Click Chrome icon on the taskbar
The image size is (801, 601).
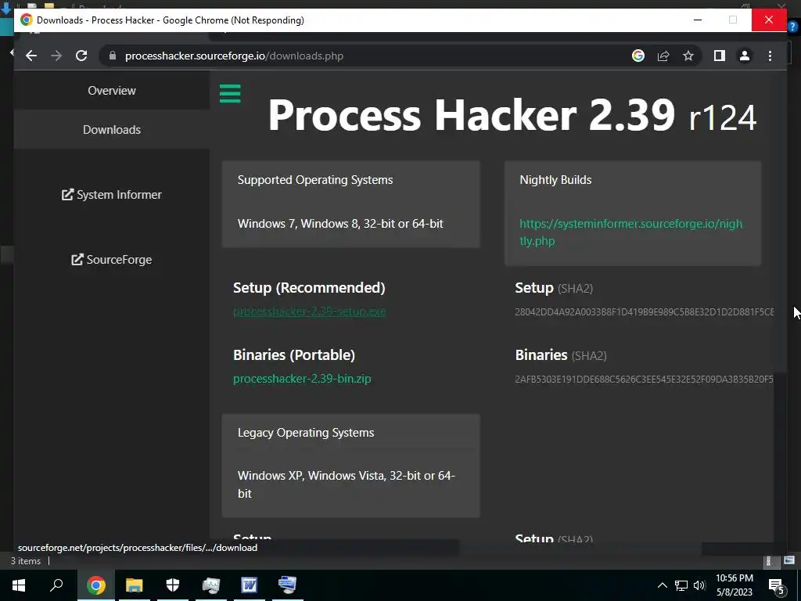pyautogui.click(x=95, y=585)
